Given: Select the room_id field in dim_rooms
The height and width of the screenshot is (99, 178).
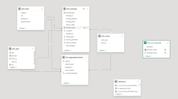Looking at the screenshot, I should click(104, 43).
